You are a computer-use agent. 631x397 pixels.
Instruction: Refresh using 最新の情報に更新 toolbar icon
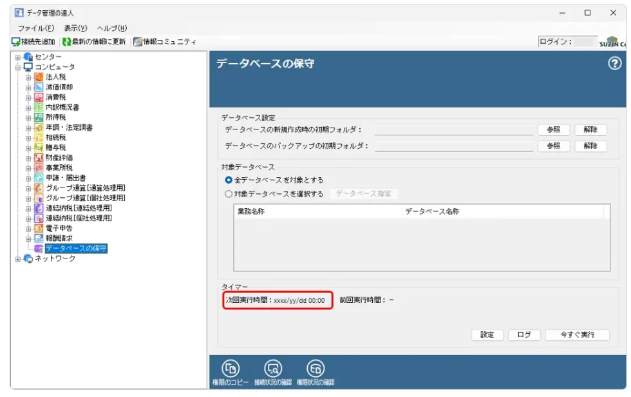click(x=66, y=42)
